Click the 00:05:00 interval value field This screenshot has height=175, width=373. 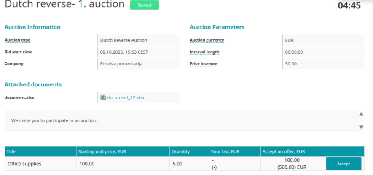(323, 52)
